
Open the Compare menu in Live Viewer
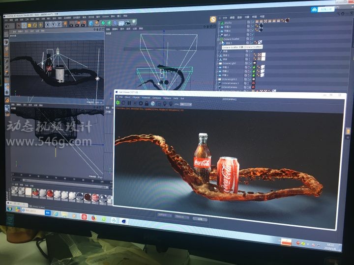tap(157, 98)
